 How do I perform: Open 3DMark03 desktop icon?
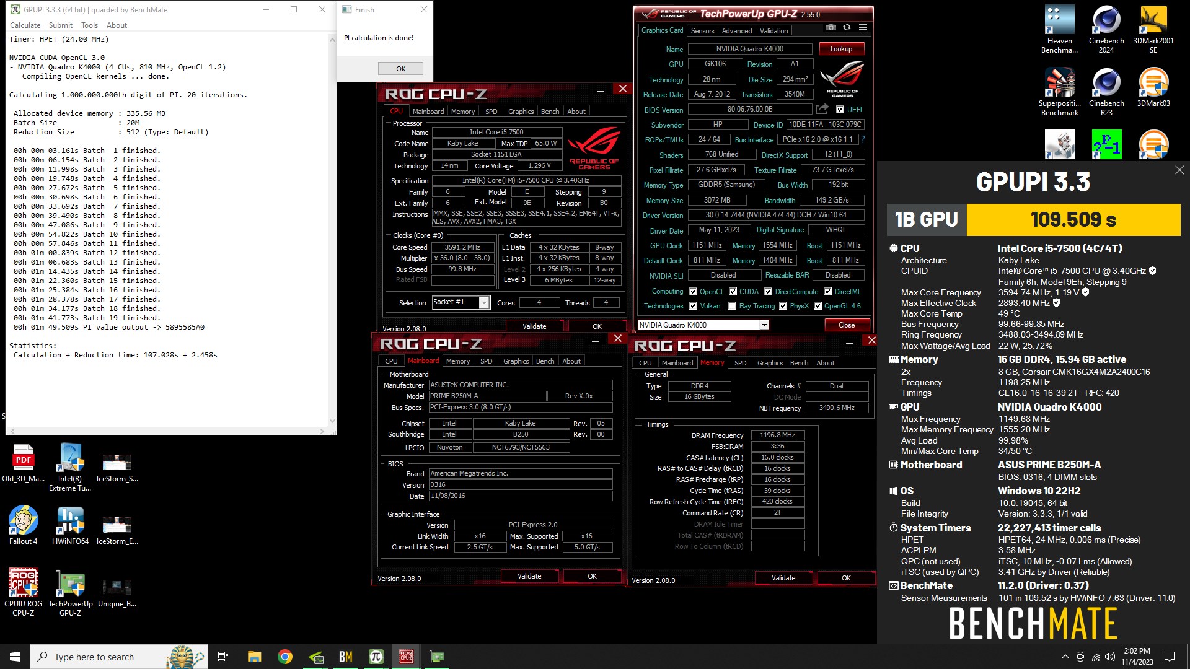point(1153,87)
